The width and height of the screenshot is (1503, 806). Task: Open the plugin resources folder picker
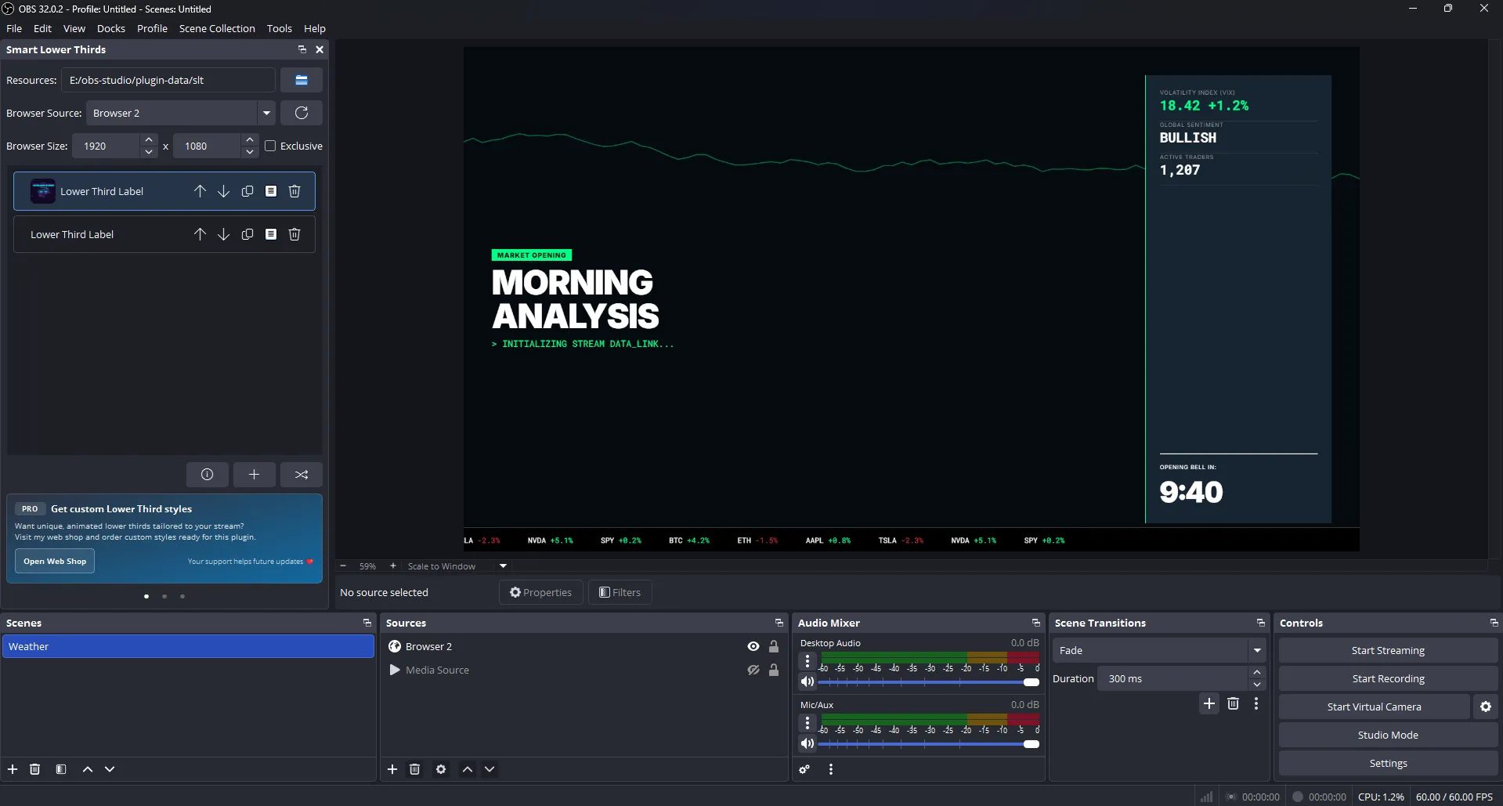(302, 79)
